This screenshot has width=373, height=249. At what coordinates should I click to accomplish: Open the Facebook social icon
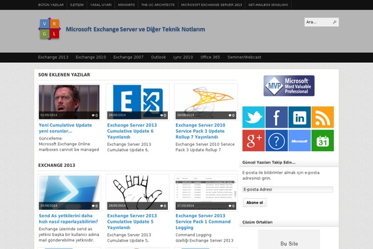tap(277, 117)
